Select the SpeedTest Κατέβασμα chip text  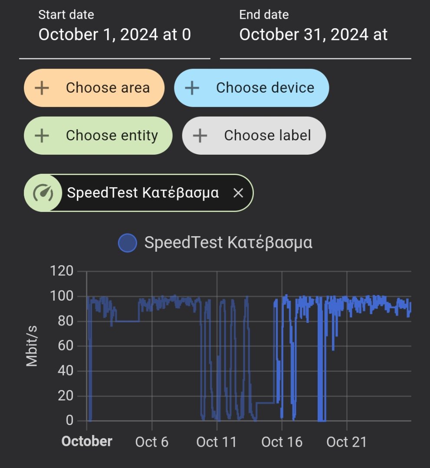[143, 193]
